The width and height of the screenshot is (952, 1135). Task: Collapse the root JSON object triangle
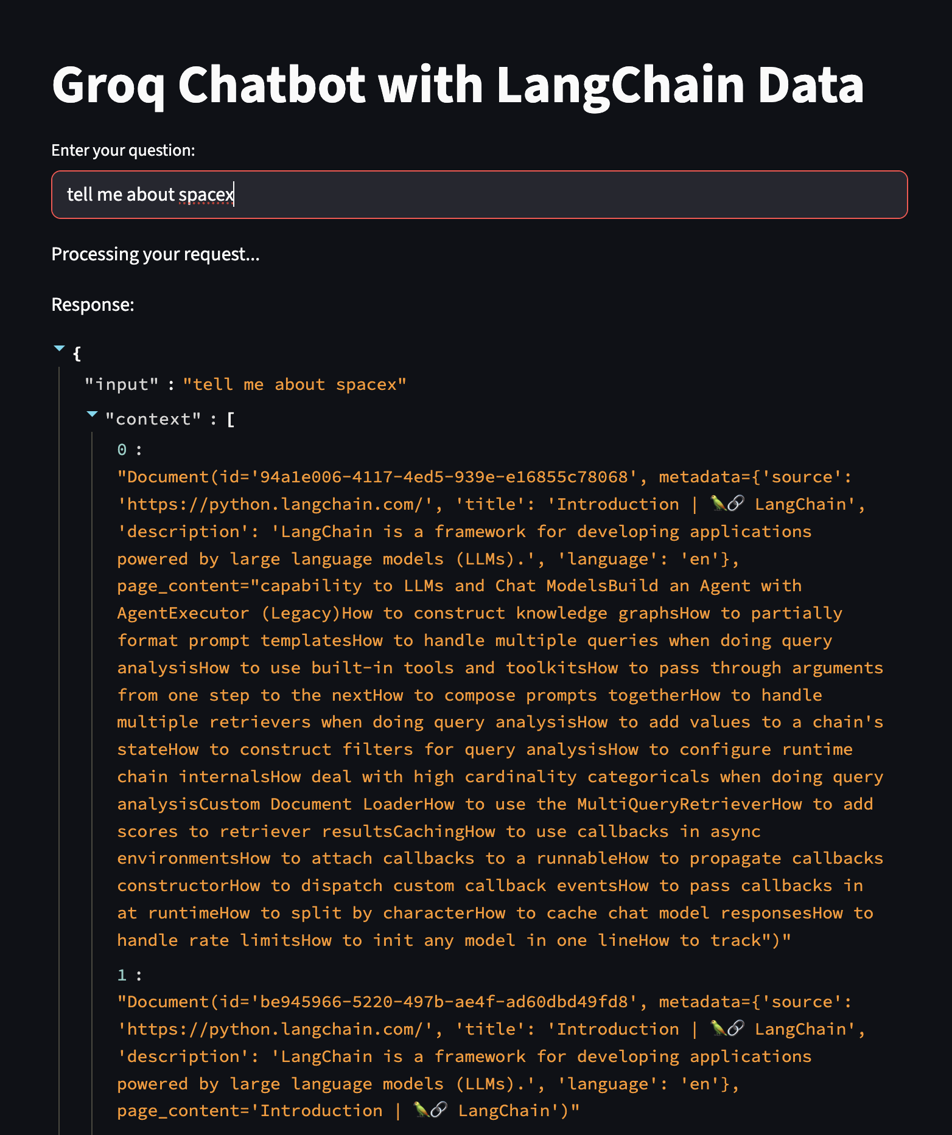pos(59,349)
